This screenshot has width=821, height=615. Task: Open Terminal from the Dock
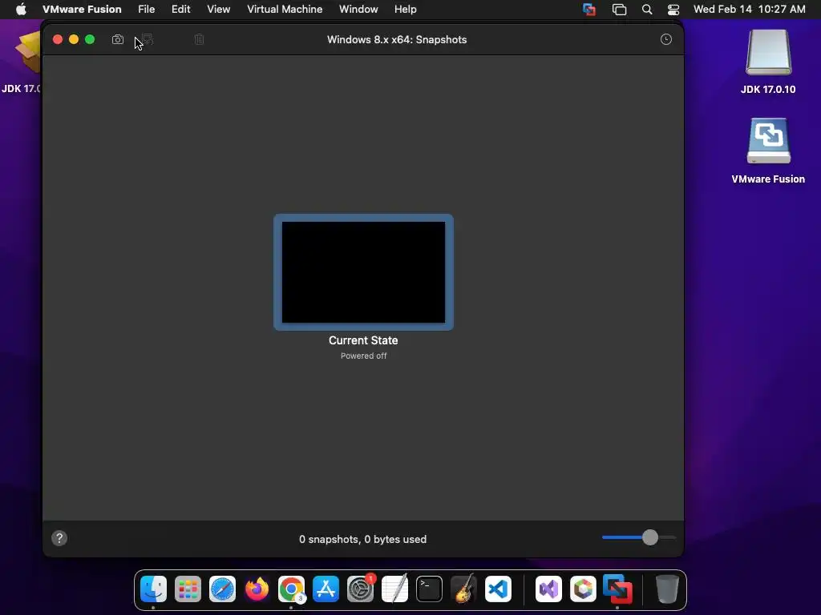pyautogui.click(x=430, y=589)
